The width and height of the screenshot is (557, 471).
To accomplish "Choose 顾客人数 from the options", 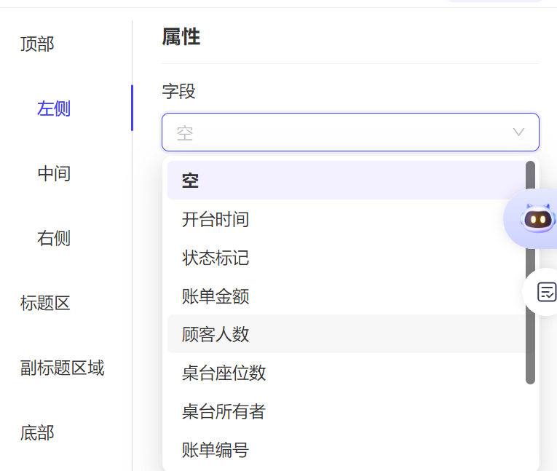I will [x=347, y=334].
